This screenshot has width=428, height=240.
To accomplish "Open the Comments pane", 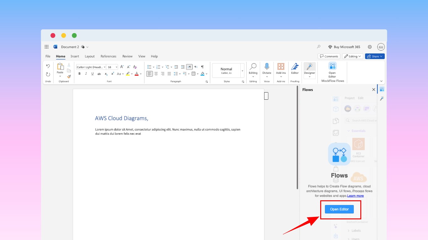I will [329, 56].
